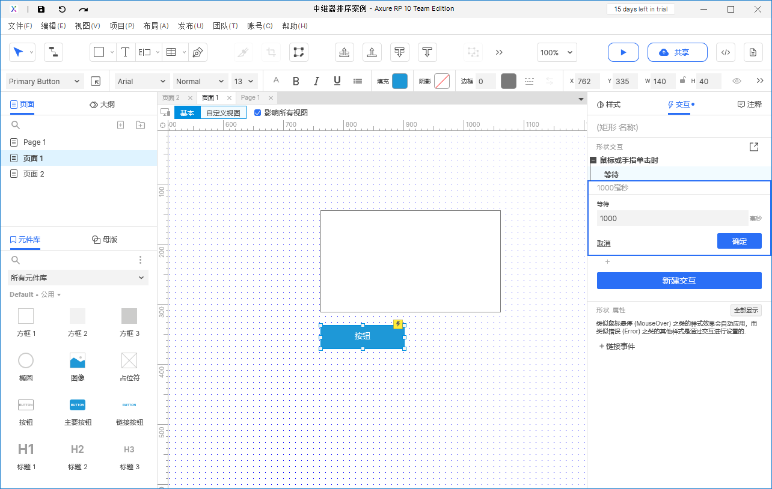
Task: Collapse the 鼠标或手指单击时 event
Action: click(x=593, y=160)
